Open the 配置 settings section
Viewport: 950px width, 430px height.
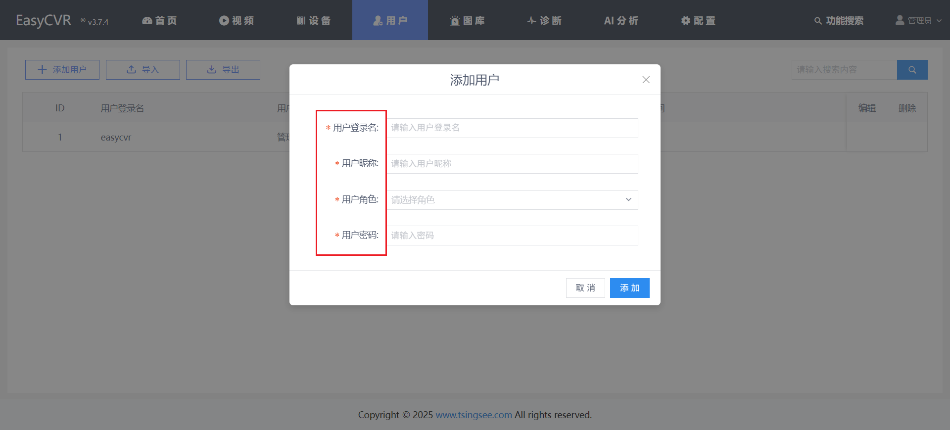pyautogui.click(x=698, y=20)
